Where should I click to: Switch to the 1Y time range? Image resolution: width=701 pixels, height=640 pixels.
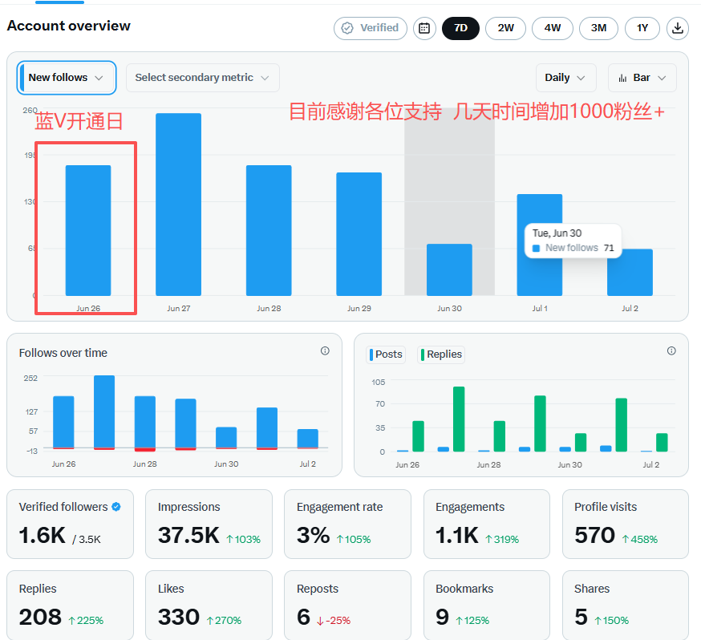coord(642,28)
